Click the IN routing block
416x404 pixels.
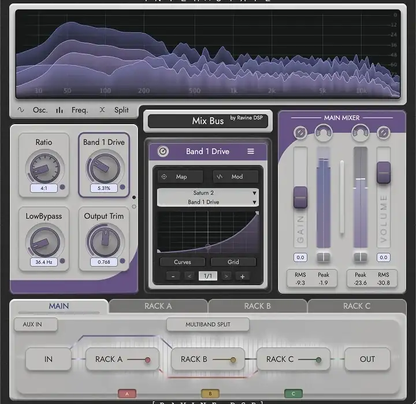point(49,359)
